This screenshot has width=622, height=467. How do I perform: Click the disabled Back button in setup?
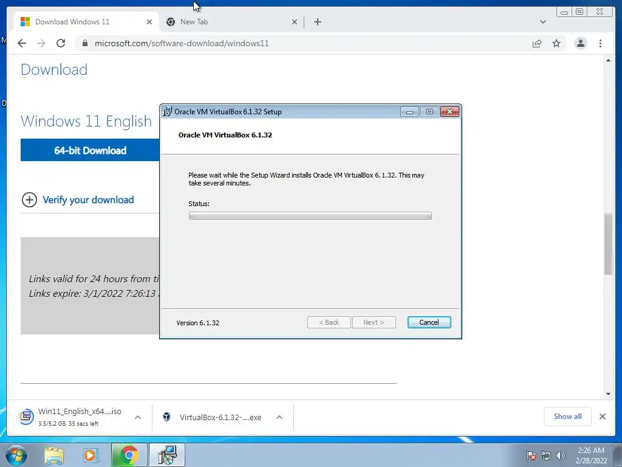click(x=329, y=322)
